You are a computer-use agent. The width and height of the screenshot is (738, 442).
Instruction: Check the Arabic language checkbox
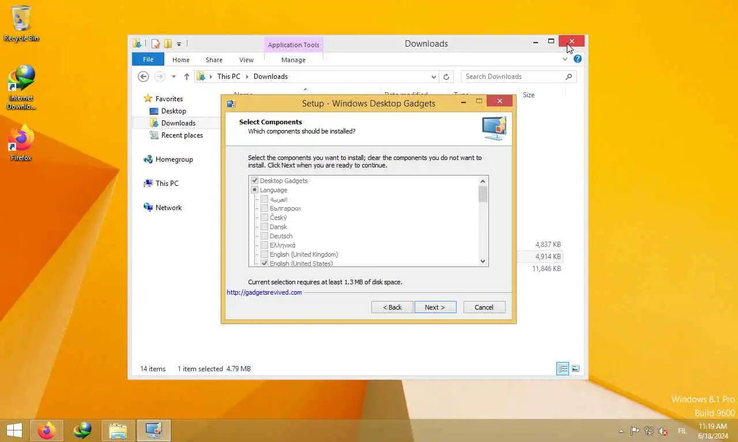[264, 199]
